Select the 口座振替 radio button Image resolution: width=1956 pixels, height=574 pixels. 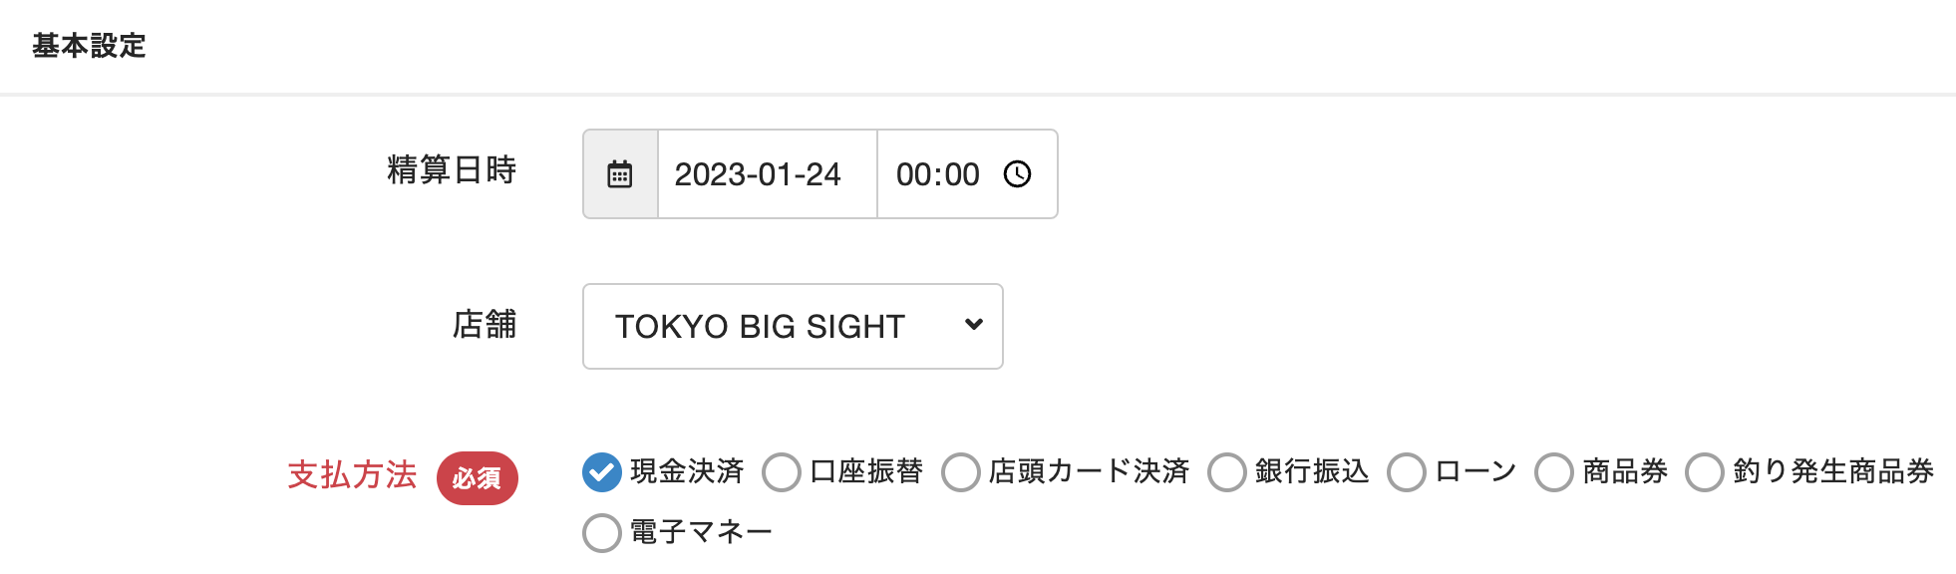[x=782, y=472]
